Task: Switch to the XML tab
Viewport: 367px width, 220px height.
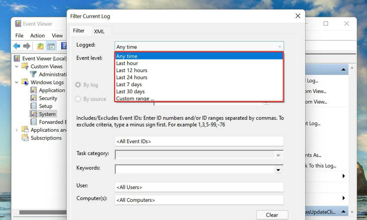Action: click(99, 31)
